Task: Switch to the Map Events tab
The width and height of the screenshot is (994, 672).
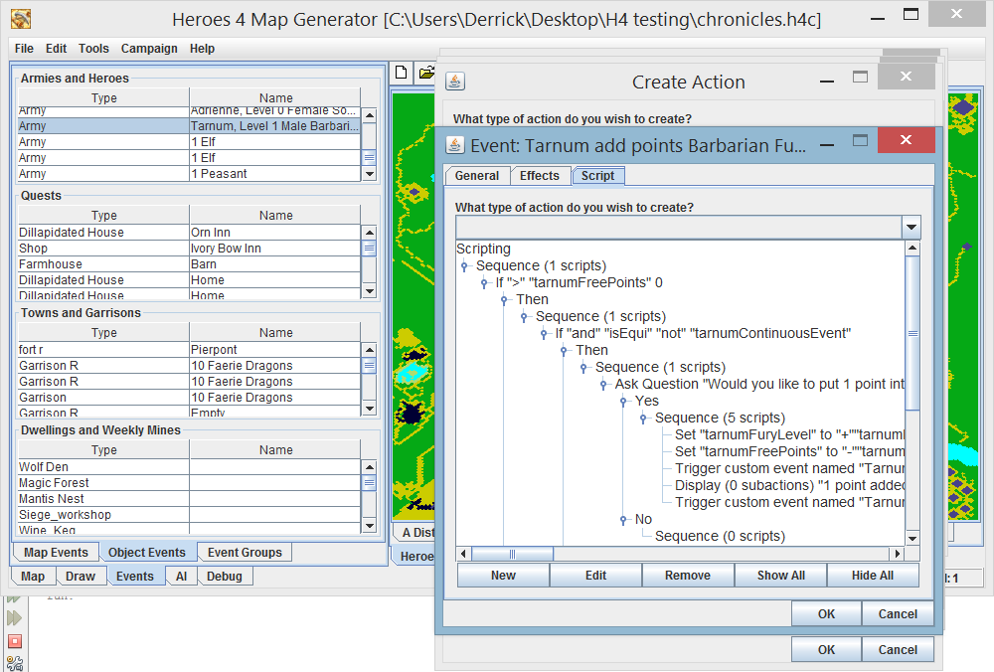Action: (x=56, y=552)
